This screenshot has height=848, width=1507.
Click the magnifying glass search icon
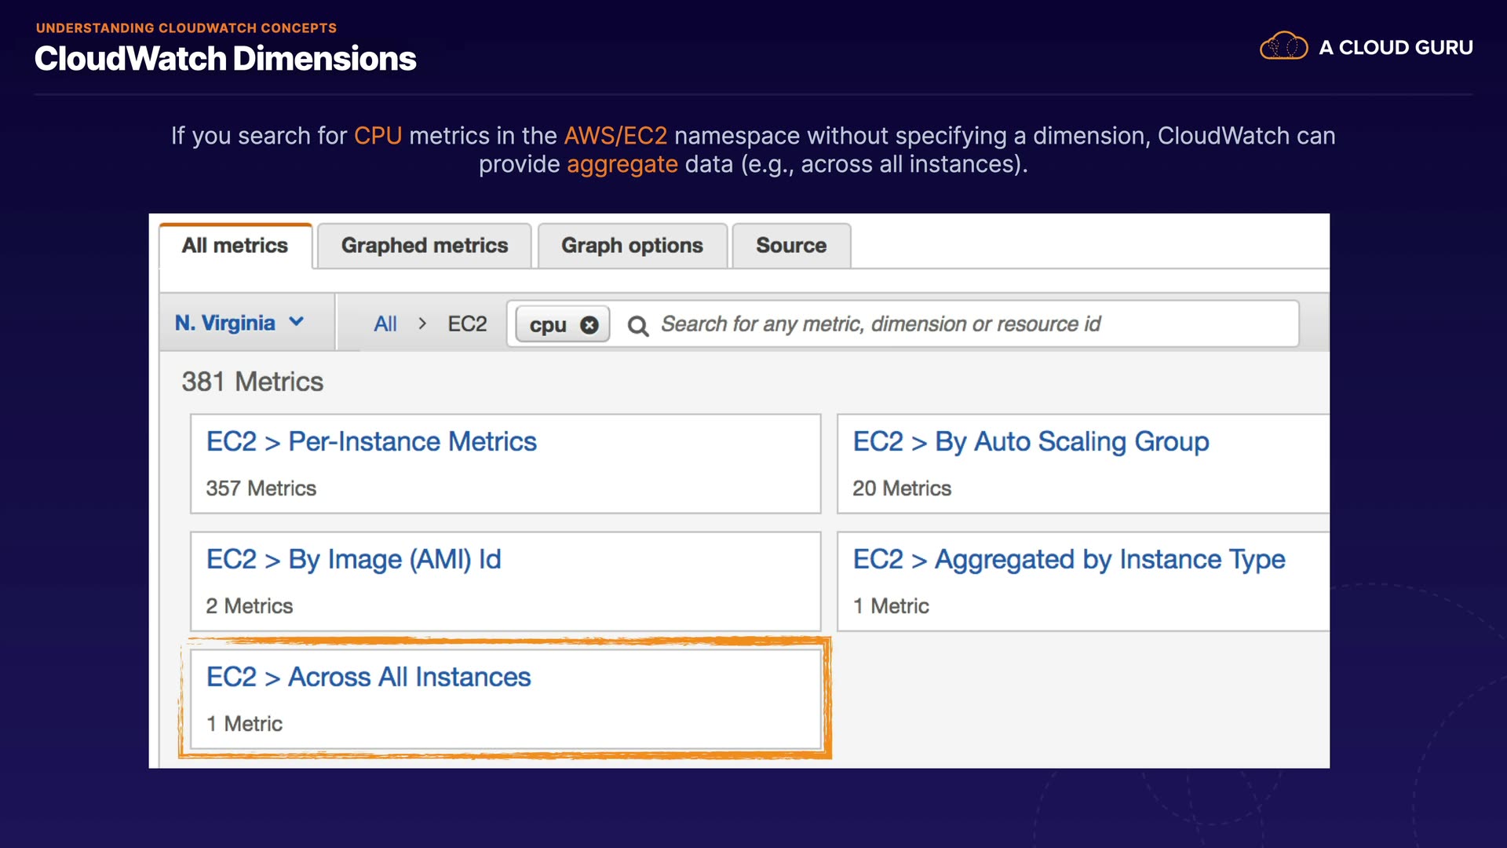[x=638, y=326]
